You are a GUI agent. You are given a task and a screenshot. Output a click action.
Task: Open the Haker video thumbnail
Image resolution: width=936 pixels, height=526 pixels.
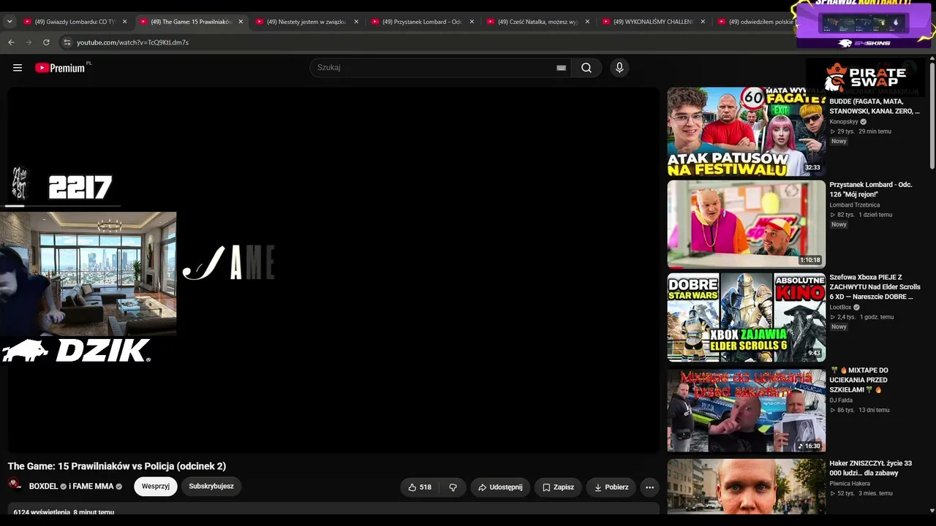(x=746, y=486)
